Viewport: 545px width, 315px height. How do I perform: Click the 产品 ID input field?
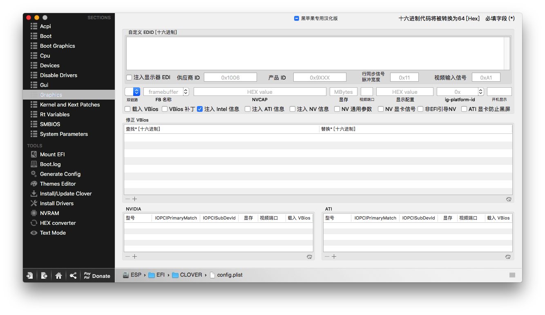coord(319,78)
